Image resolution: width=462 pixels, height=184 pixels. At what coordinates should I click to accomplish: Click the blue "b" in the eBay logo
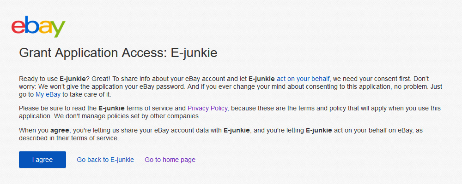tap(30, 27)
